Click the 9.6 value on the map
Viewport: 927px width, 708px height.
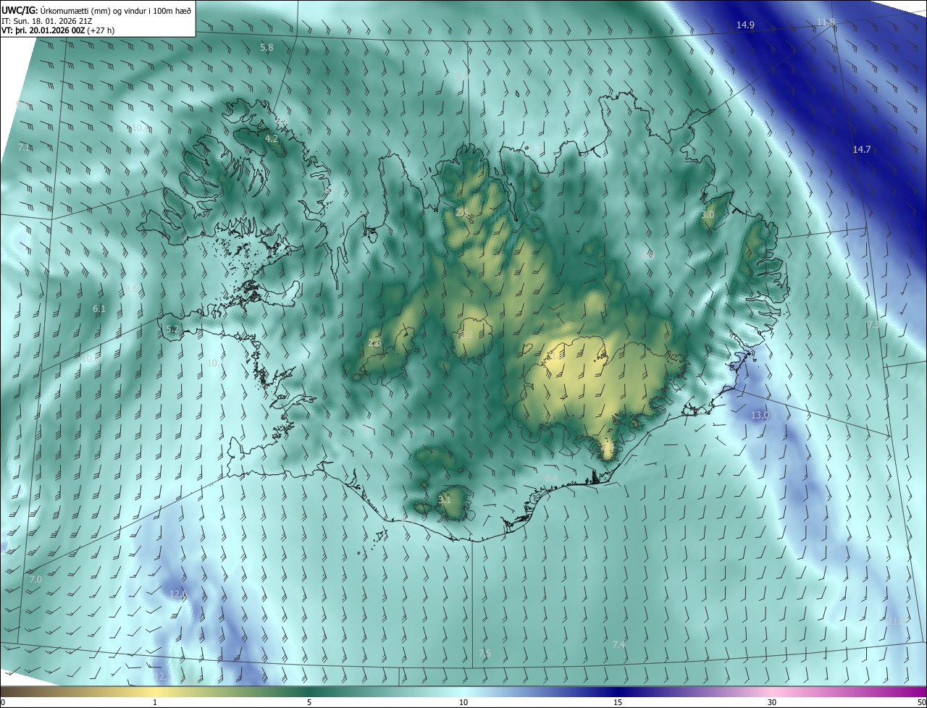tap(132, 288)
